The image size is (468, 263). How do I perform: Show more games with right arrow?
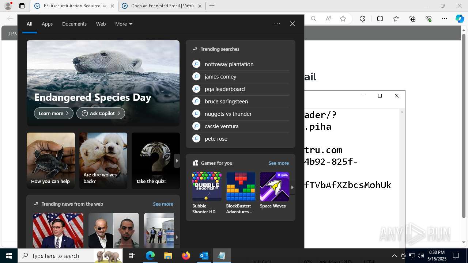[292, 187]
